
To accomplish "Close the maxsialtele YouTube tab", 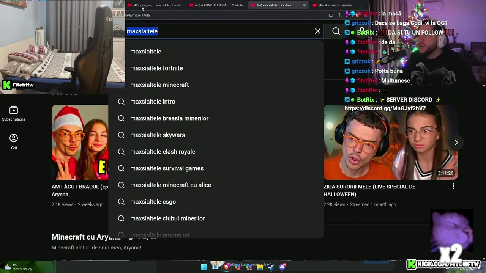I will [x=304, y=5].
